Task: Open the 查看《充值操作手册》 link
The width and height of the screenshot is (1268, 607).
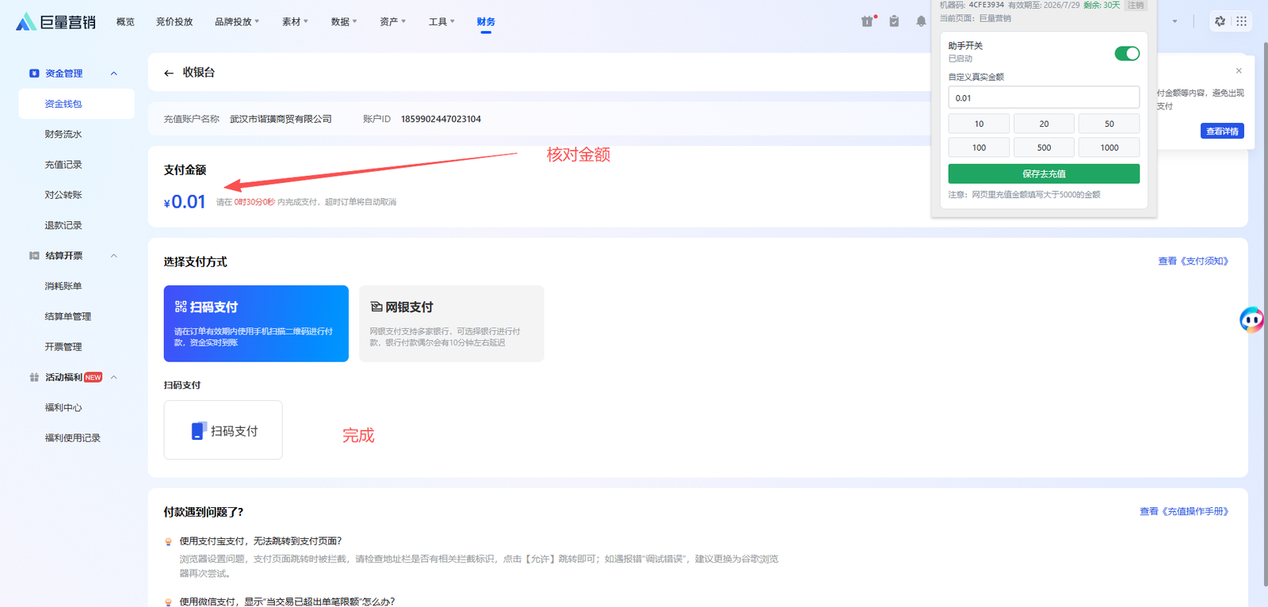Action: (x=1184, y=511)
